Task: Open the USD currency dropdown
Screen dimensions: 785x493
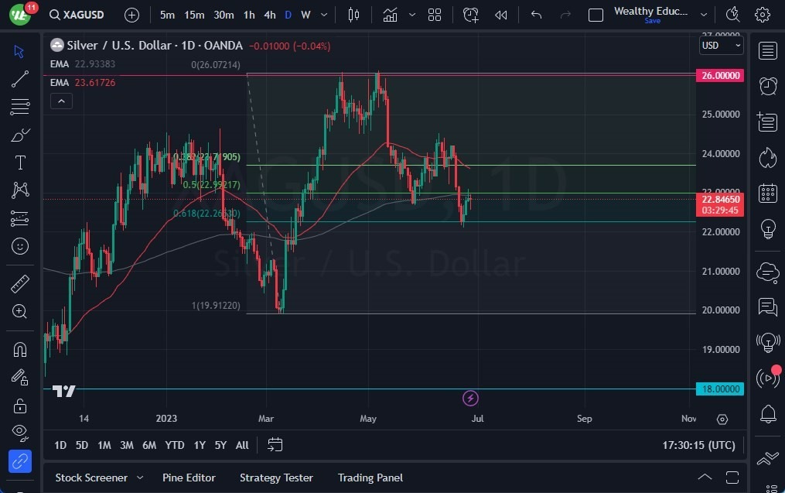Action: coord(721,46)
